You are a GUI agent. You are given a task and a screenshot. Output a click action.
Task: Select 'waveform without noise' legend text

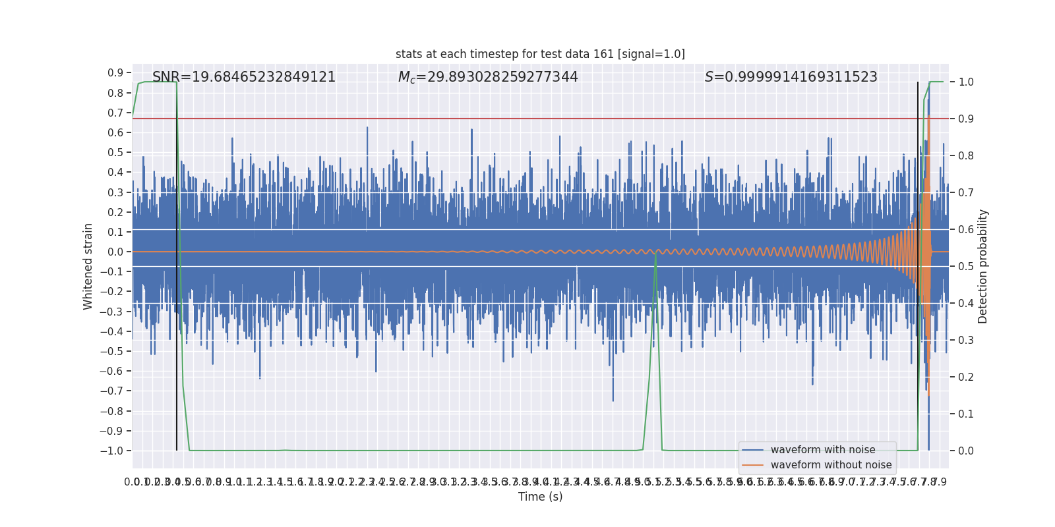831,465
